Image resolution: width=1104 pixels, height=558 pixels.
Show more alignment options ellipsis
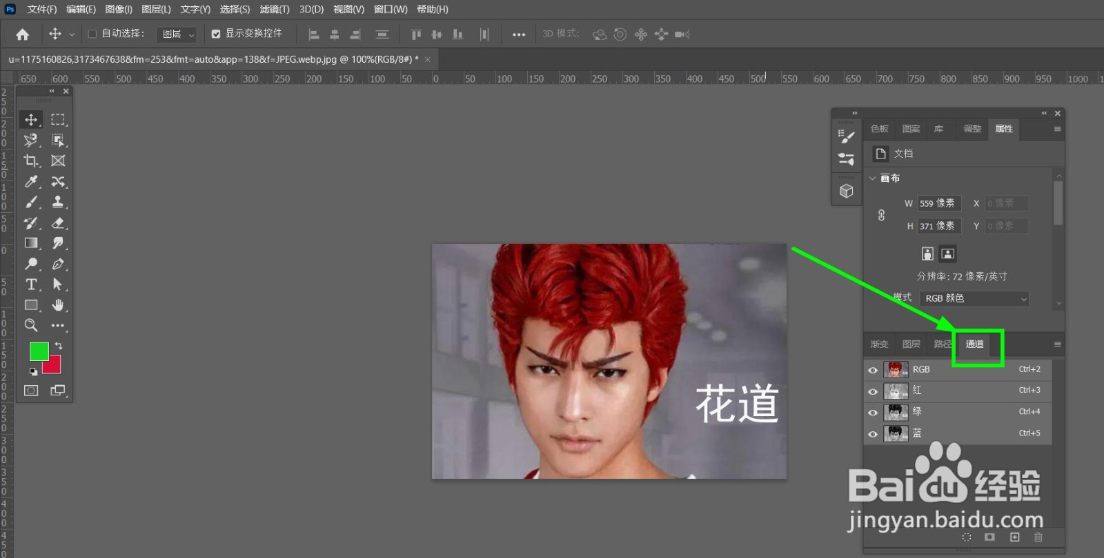519,34
